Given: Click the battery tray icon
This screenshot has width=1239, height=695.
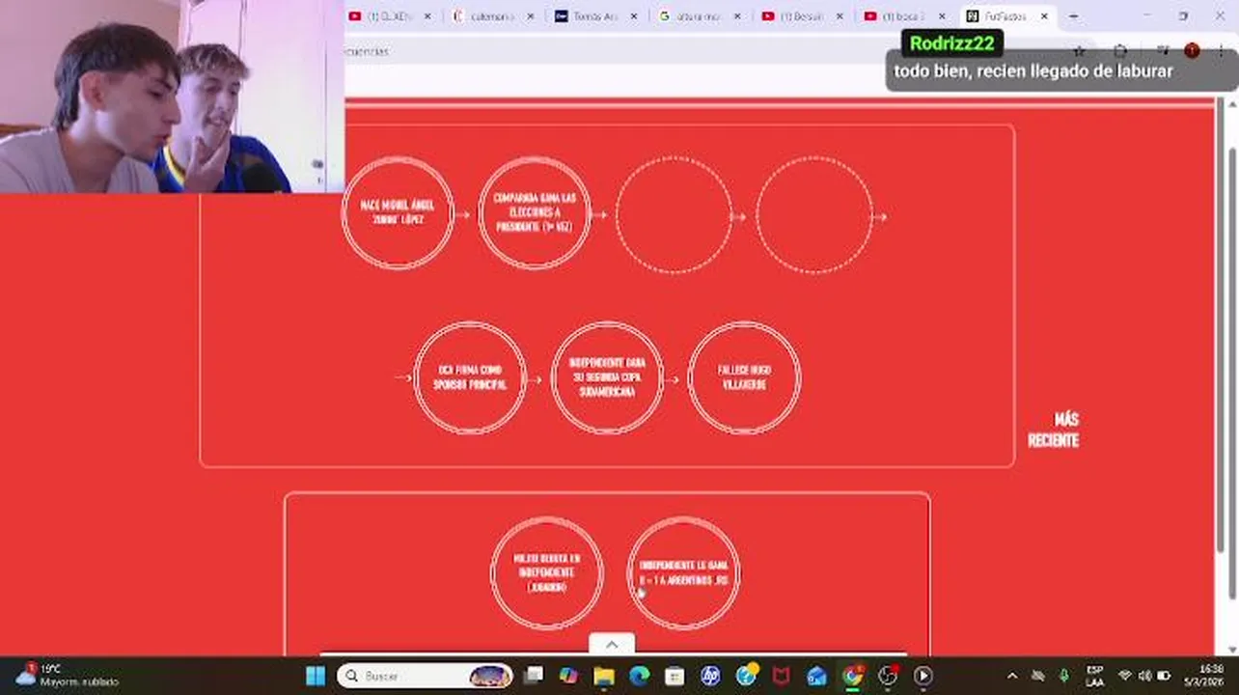Looking at the screenshot, I should pos(1165,676).
